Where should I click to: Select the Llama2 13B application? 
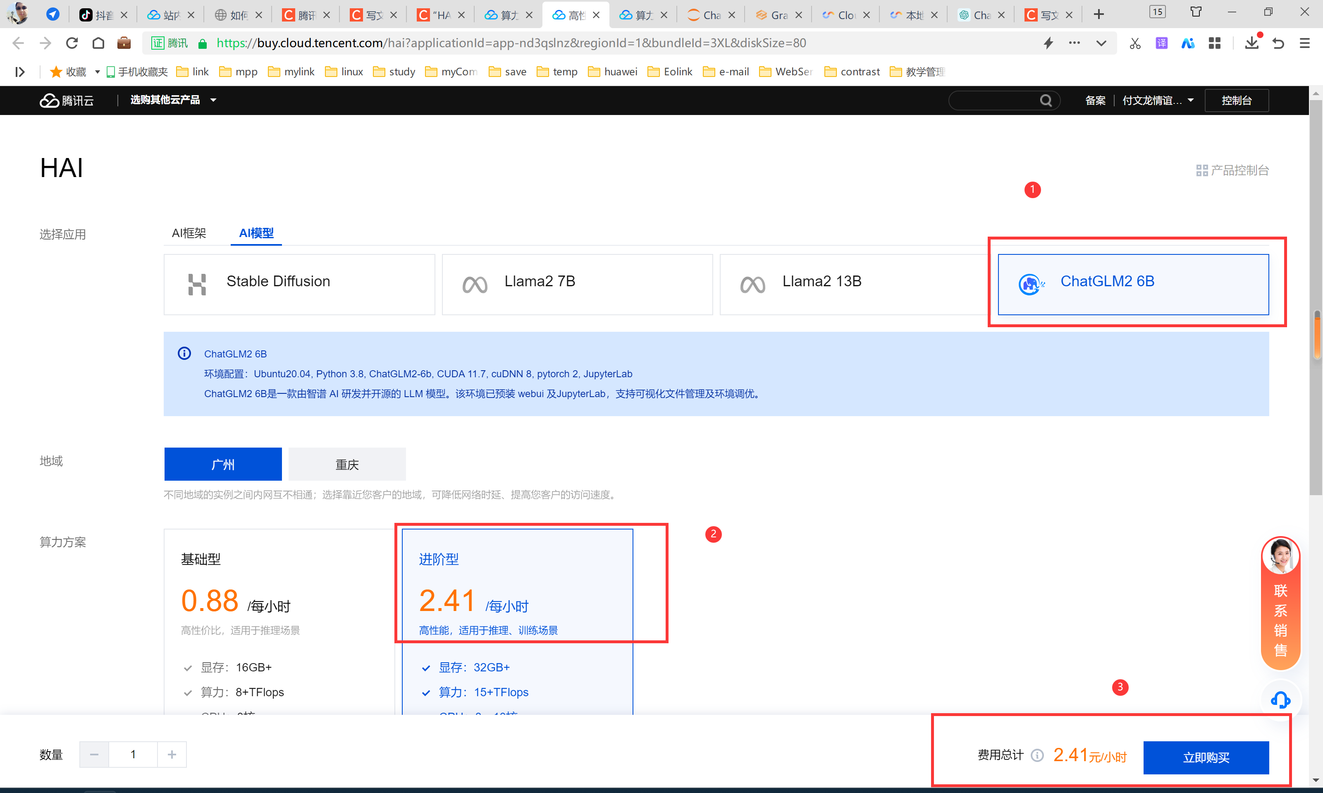(x=855, y=284)
